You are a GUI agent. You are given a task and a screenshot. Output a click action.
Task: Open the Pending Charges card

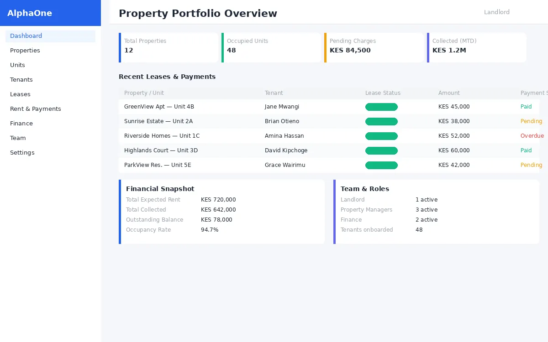click(x=374, y=47)
